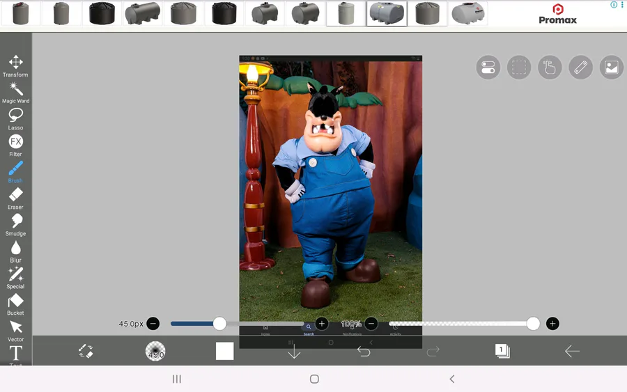Open the FX Filter tool

(x=15, y=146)
